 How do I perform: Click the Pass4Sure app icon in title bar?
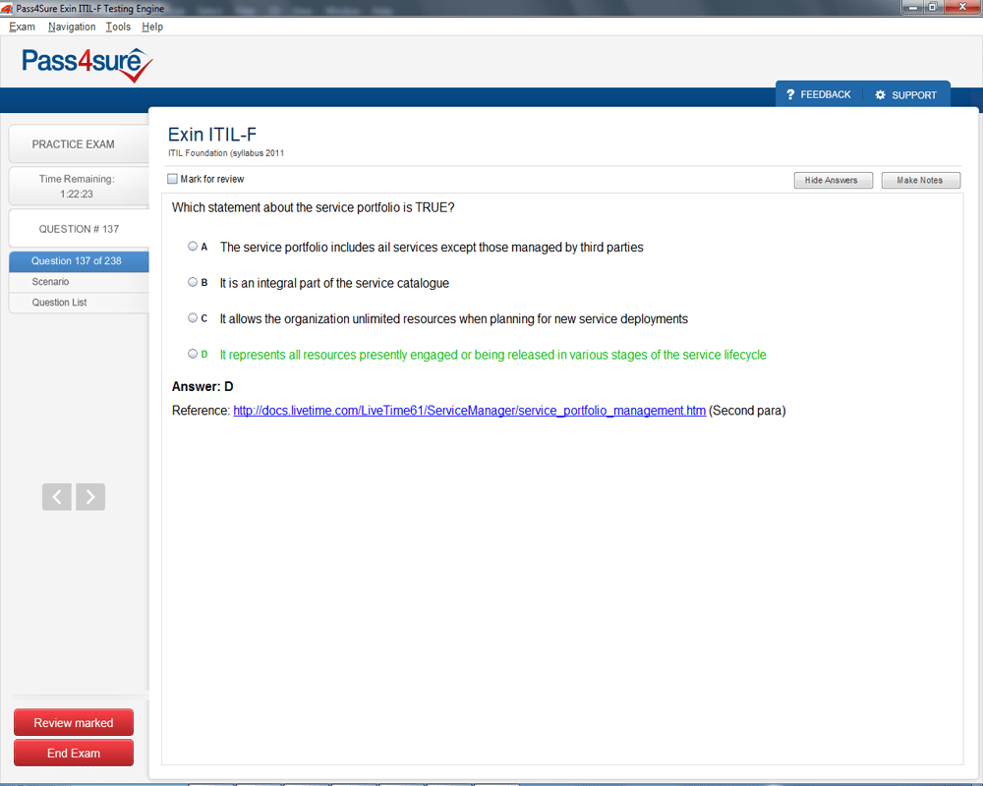[x=7, y=8]
